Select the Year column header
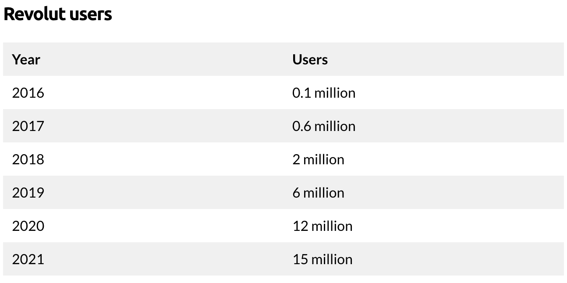This screenshot has height=283, width=567. [x=26, y=60]
